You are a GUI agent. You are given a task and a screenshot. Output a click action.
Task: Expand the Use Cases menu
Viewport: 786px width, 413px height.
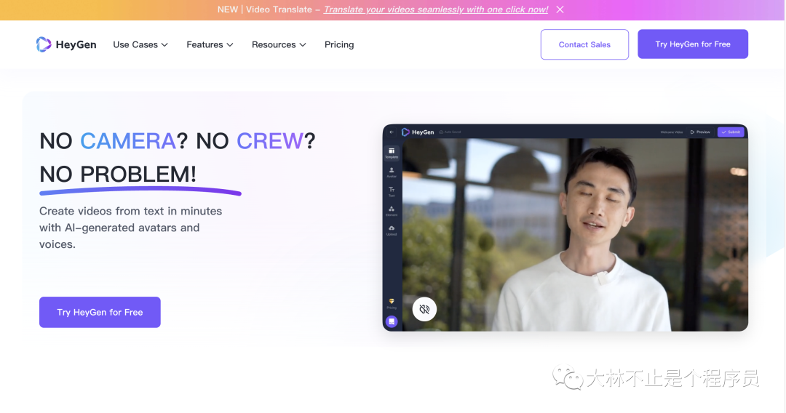pyautogui.click(x=140, y=44)
